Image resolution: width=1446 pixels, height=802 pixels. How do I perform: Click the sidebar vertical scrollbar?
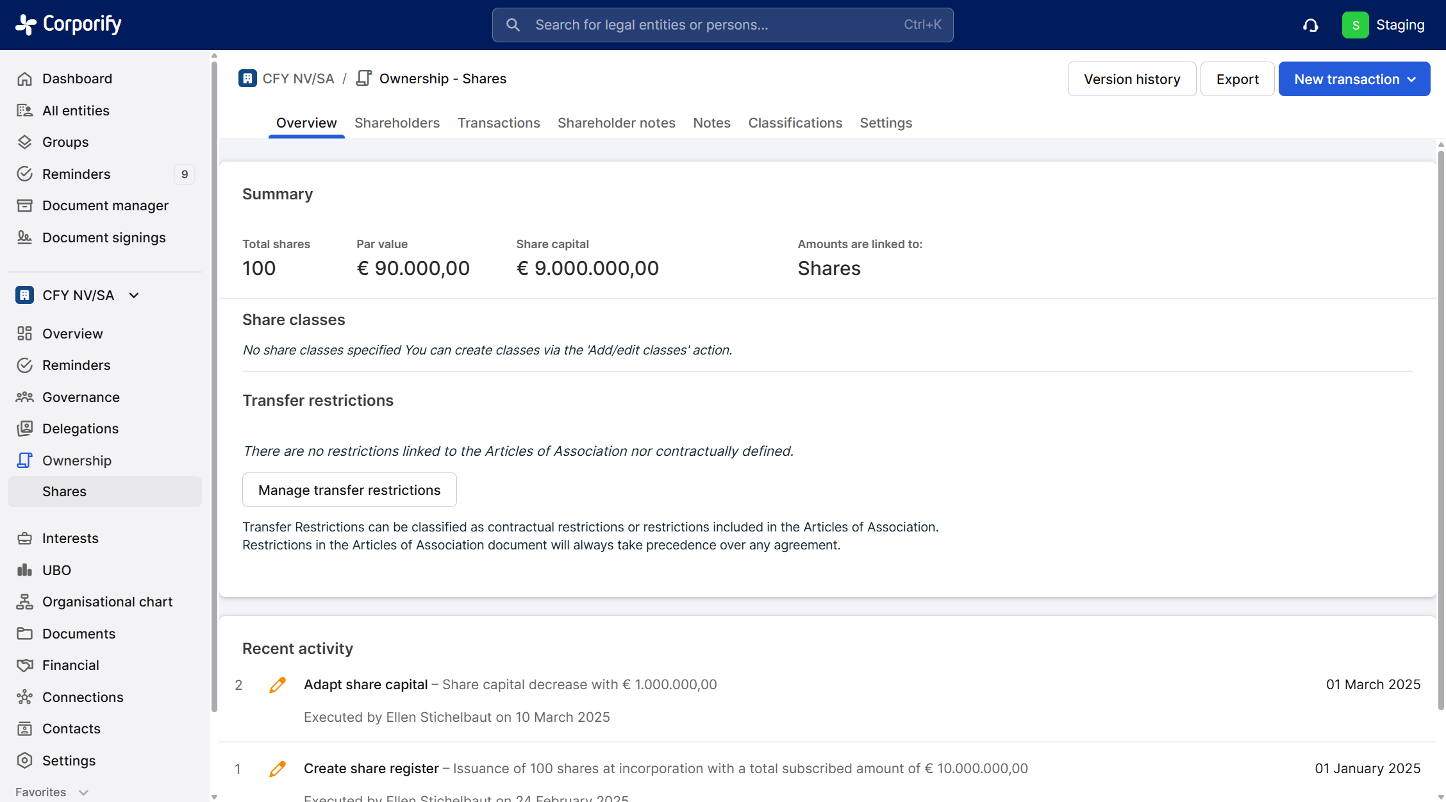coord(214,385)
